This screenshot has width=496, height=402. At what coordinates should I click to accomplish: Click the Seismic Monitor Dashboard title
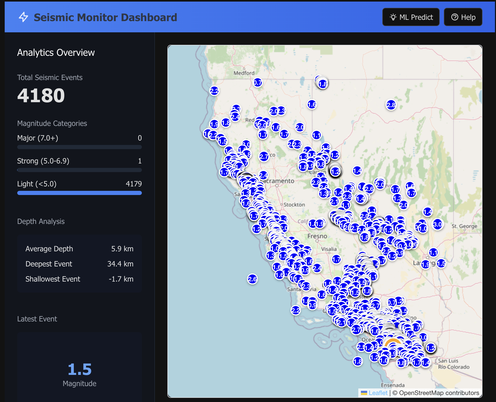coord(105,17)
